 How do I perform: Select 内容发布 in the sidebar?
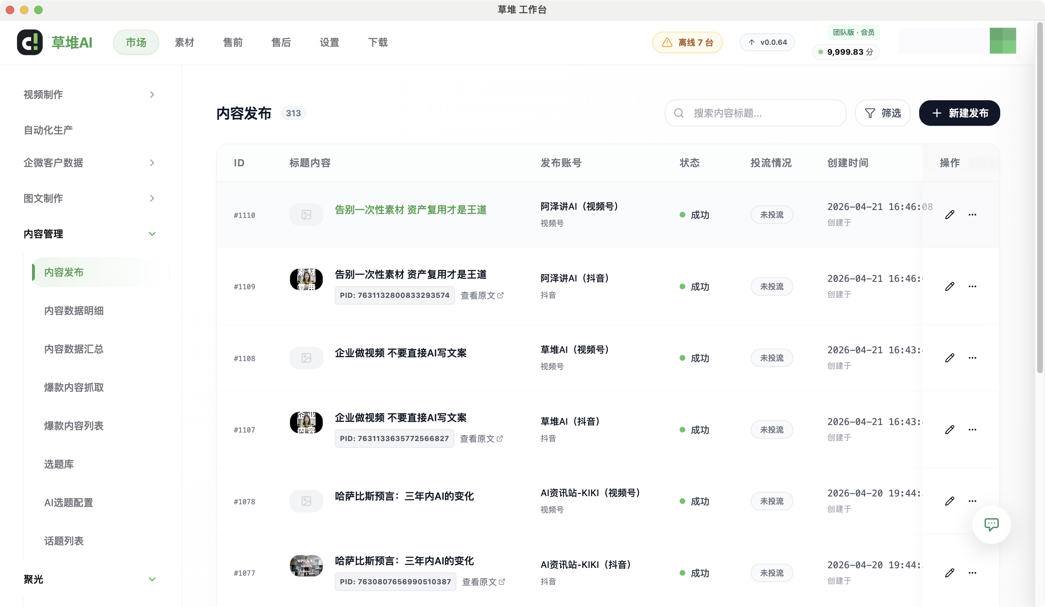[101, 272]
